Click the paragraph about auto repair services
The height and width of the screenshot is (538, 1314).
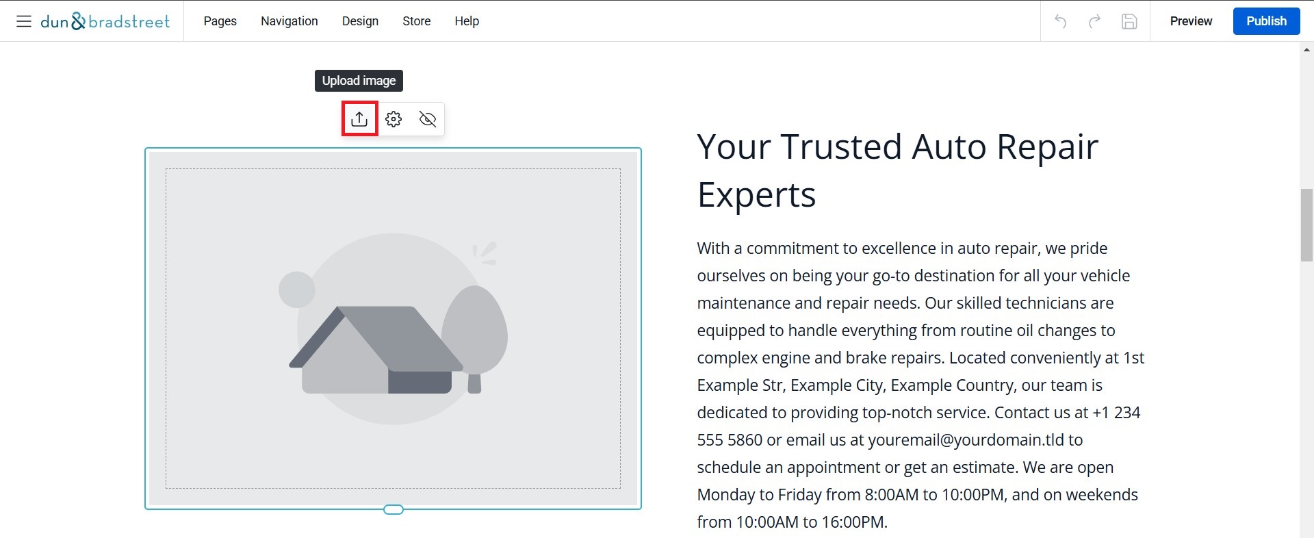920,385
